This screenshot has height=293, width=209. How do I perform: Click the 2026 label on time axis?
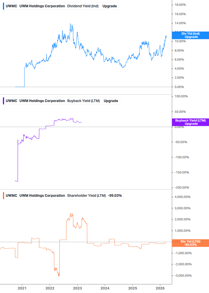(x=160, y=288)
